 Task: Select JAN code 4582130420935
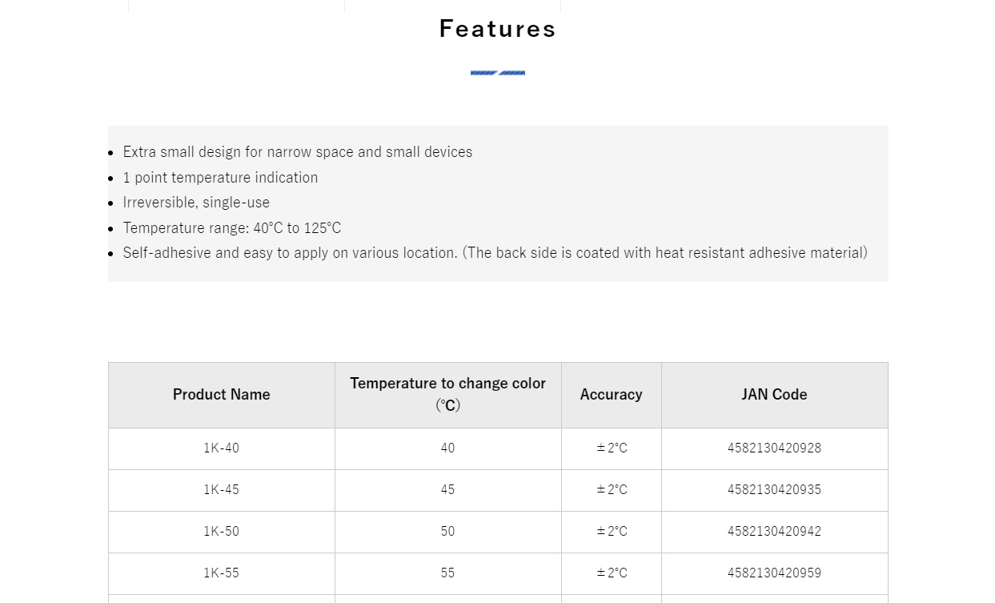pos(774,490)
